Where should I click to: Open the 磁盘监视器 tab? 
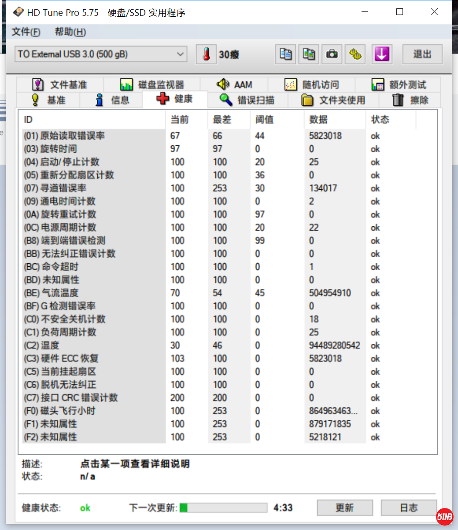[x=152, y=85]
